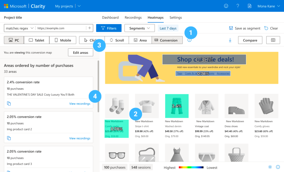Download the heatmap using the download icon
The image size is (284, 172).
click(x=230, y=40)
